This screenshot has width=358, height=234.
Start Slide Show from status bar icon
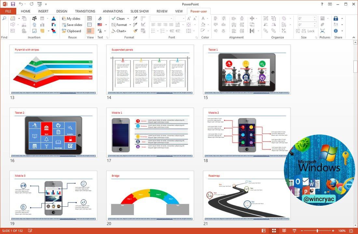[295, 231]
